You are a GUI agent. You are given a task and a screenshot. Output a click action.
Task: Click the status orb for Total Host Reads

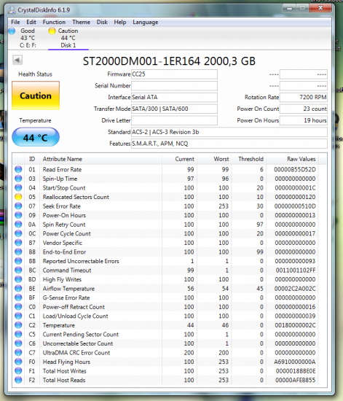click(18, 380)
